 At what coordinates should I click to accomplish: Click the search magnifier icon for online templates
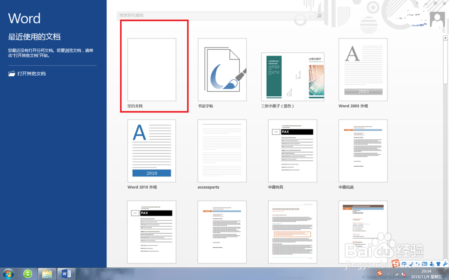(318, 16)
